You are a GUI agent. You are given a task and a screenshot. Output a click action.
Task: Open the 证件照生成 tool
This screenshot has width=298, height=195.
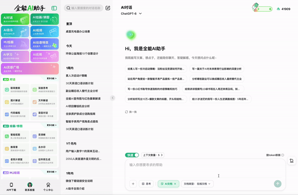(x=44, y=161)
